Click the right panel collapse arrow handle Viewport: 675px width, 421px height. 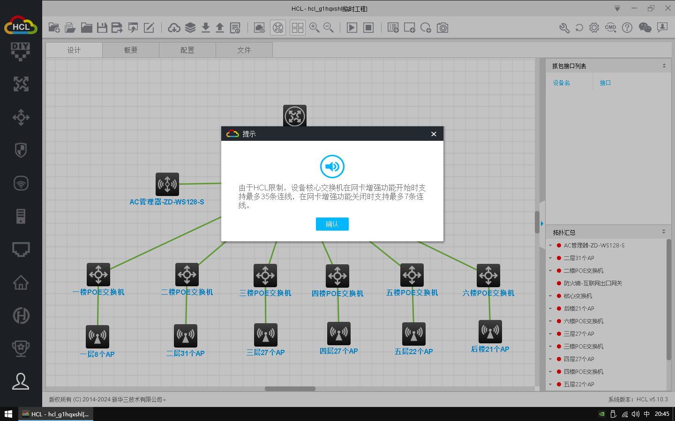click(x=542, y=224)
